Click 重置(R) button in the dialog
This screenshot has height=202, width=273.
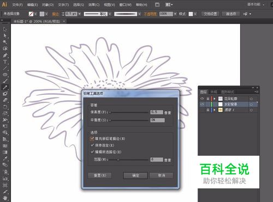click(x=100, y=175)
